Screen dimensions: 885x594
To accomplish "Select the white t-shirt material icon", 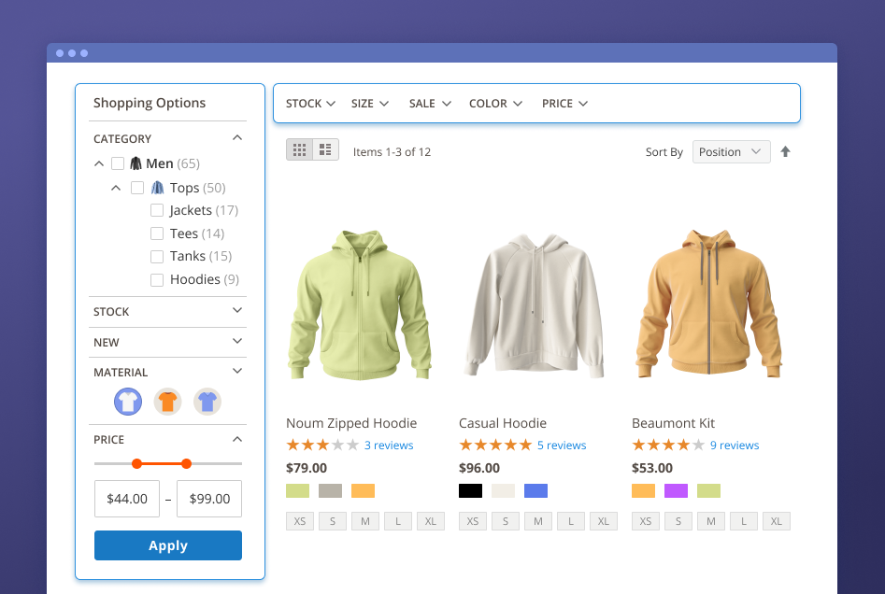I will [128, 402].
